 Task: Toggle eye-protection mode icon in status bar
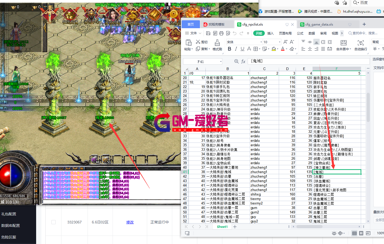click(334, 233)
